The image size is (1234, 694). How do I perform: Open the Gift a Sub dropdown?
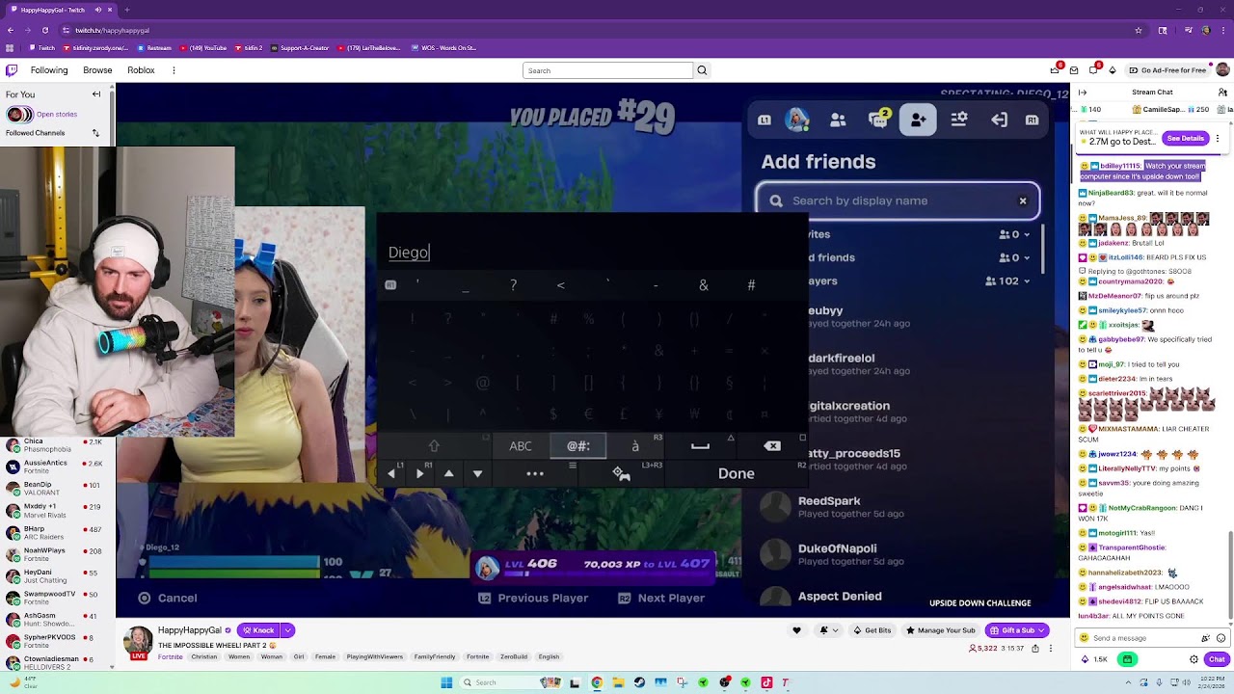pyautogui.click(x=1017, y=630)
